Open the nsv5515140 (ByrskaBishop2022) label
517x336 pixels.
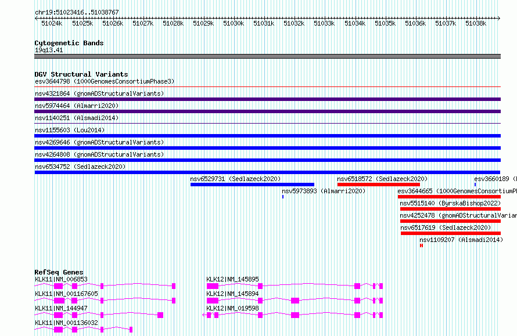pos(450,203)
